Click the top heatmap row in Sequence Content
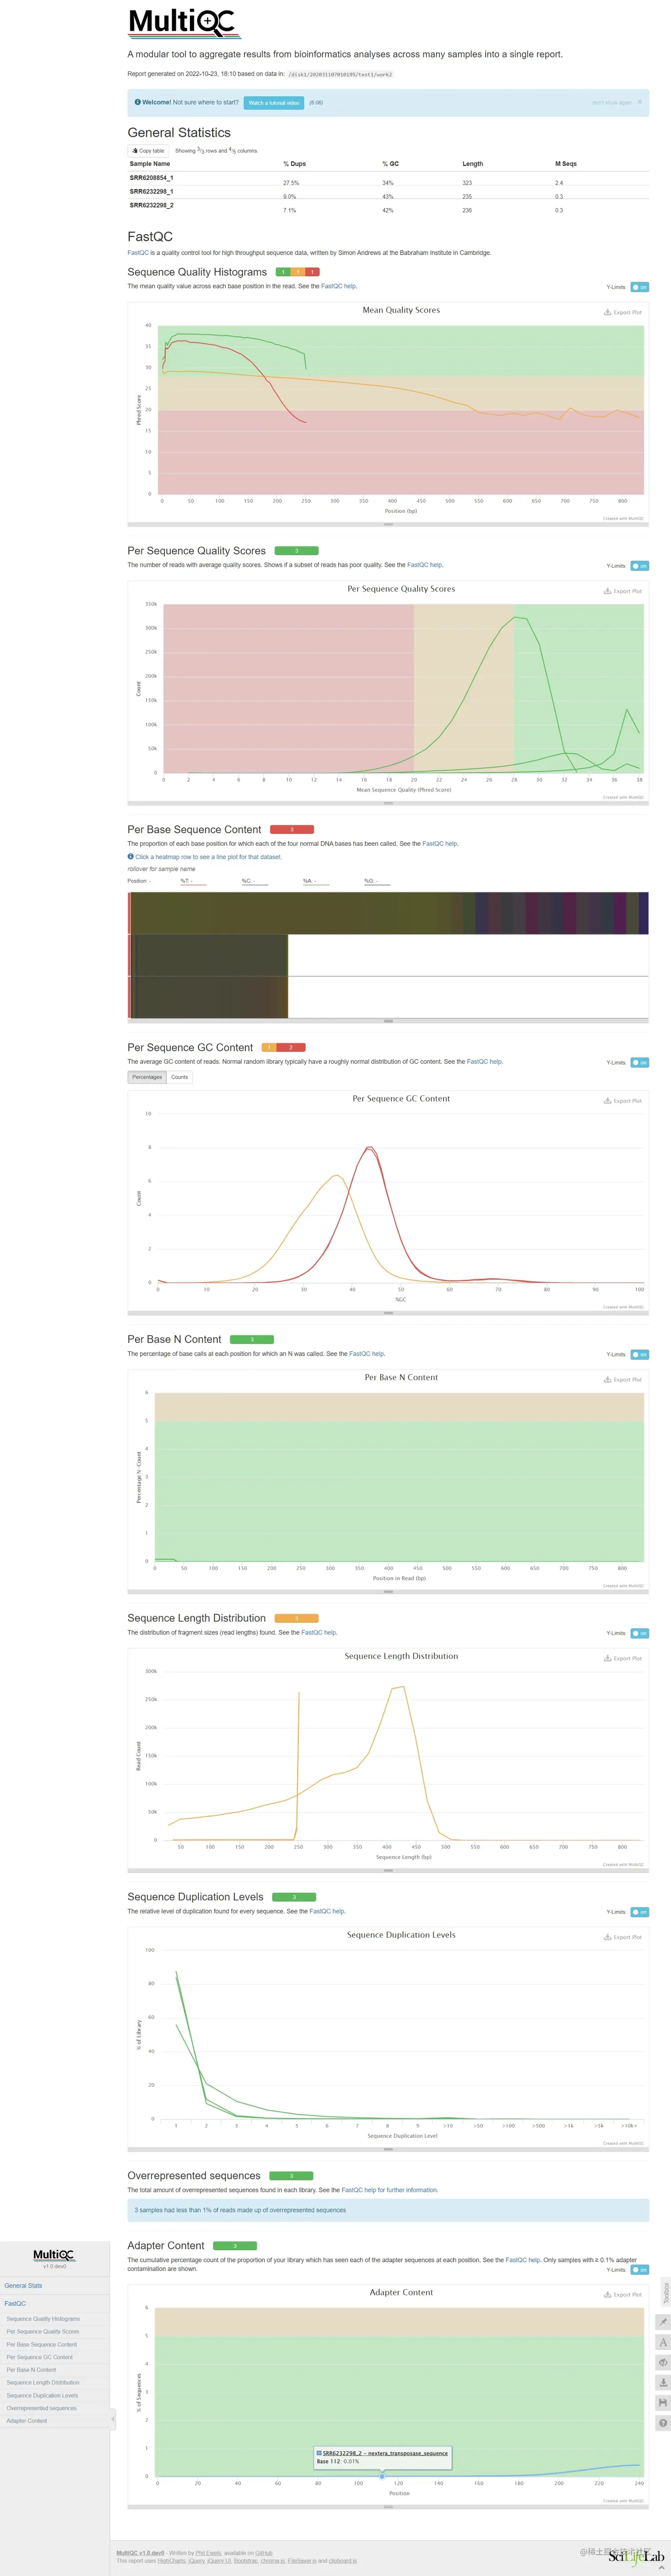671x2576 pixels. pyautogui.click(x=388, y=913)
